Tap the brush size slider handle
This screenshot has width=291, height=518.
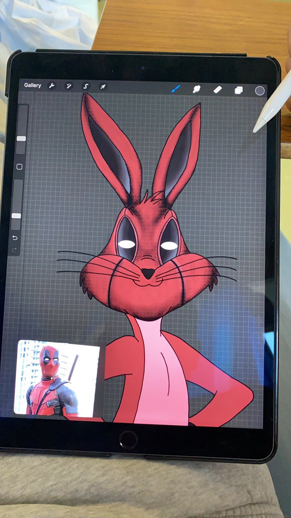[x=21, y=139]
